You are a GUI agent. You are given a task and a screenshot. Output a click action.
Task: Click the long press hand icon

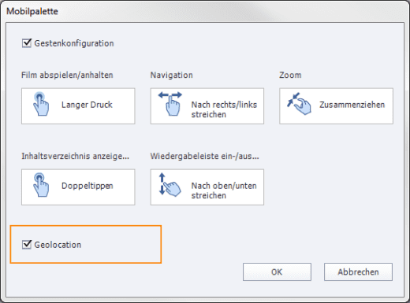pyautogui.click(x=41, y=104)
